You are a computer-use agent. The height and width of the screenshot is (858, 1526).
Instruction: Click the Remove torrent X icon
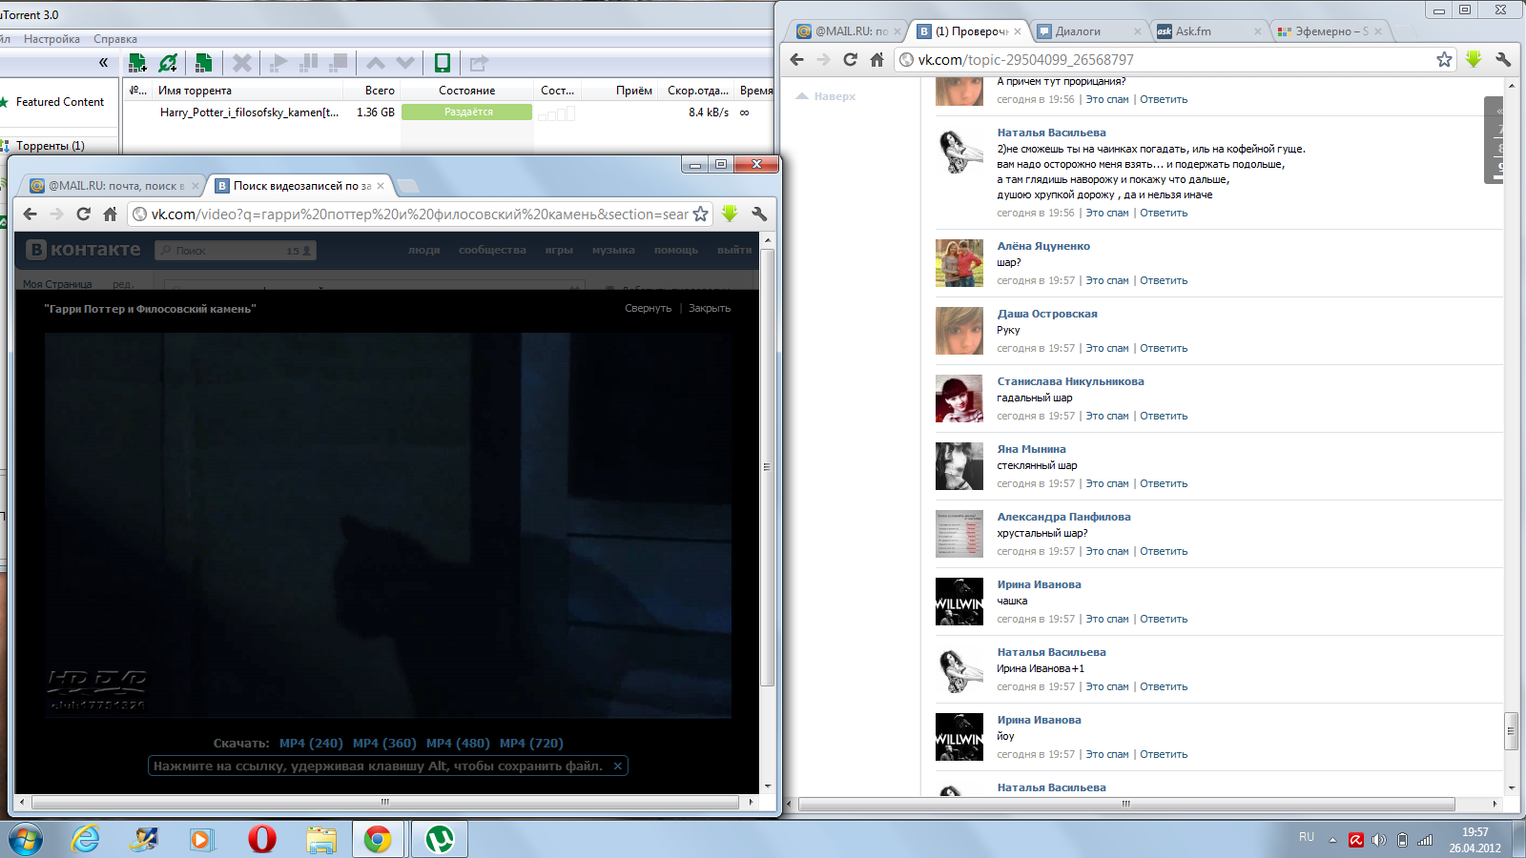tap(242, 63)
